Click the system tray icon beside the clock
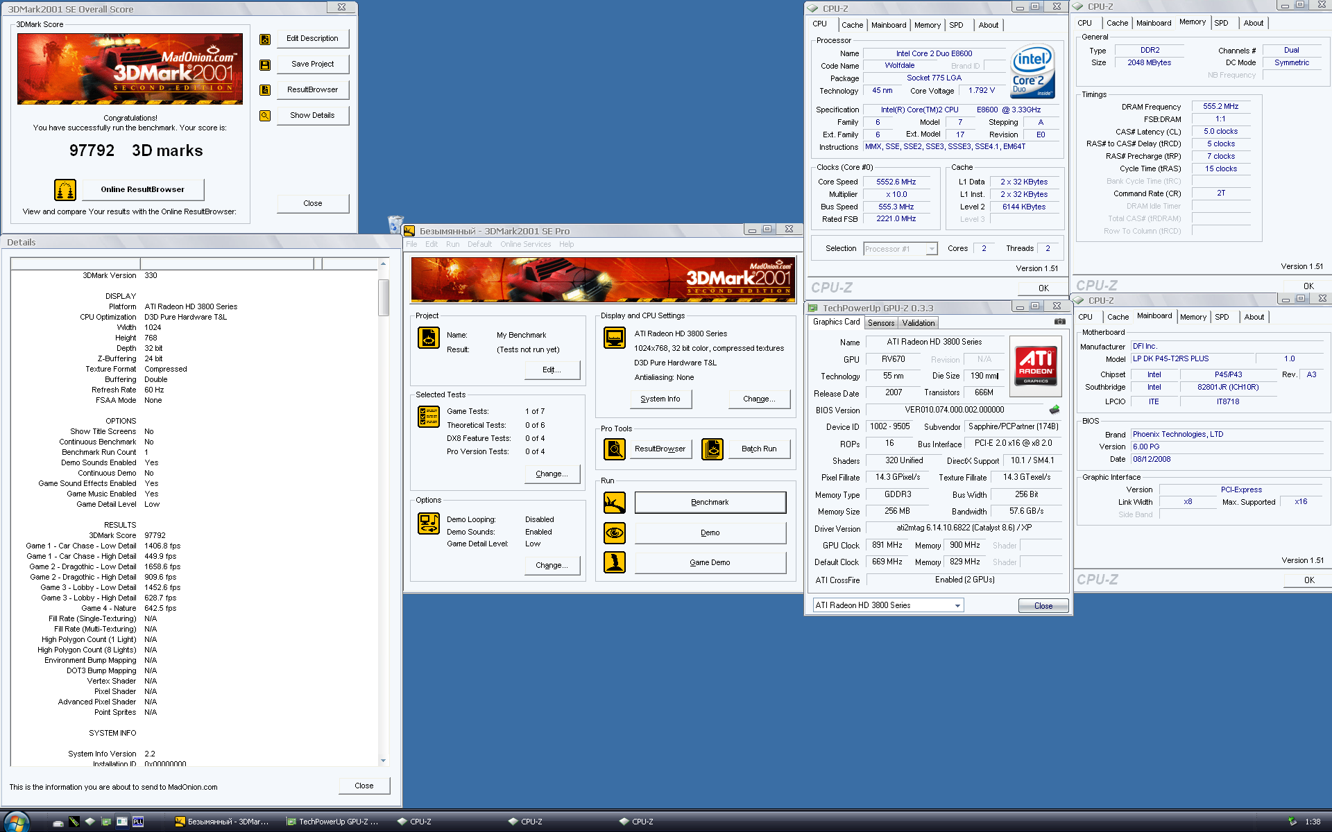 coord(1292,822)
